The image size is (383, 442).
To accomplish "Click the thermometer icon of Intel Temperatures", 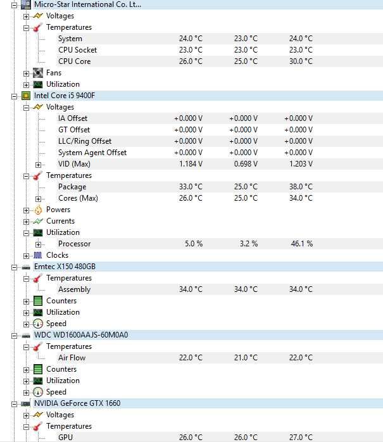I will (x=38, y=175).
